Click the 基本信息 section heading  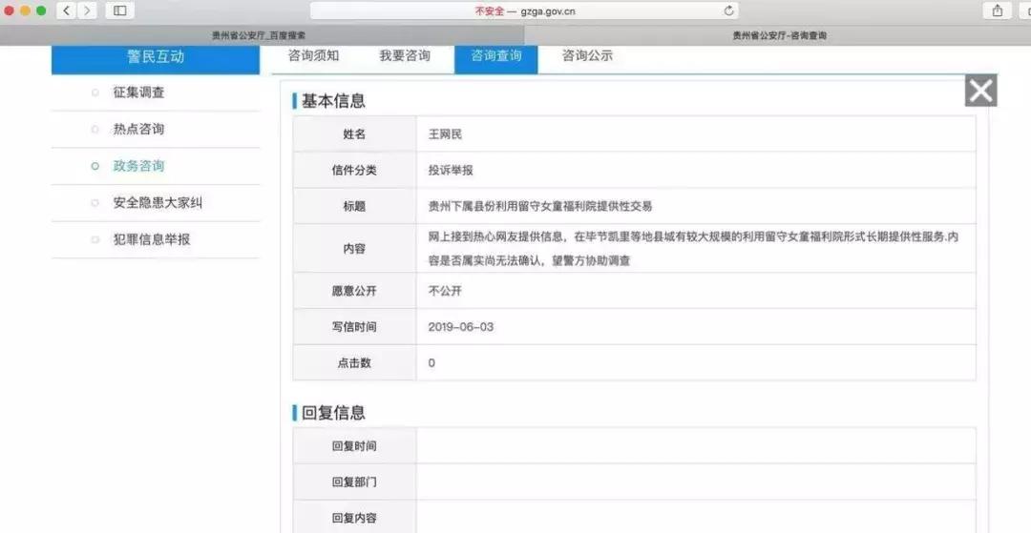[333, 101]
